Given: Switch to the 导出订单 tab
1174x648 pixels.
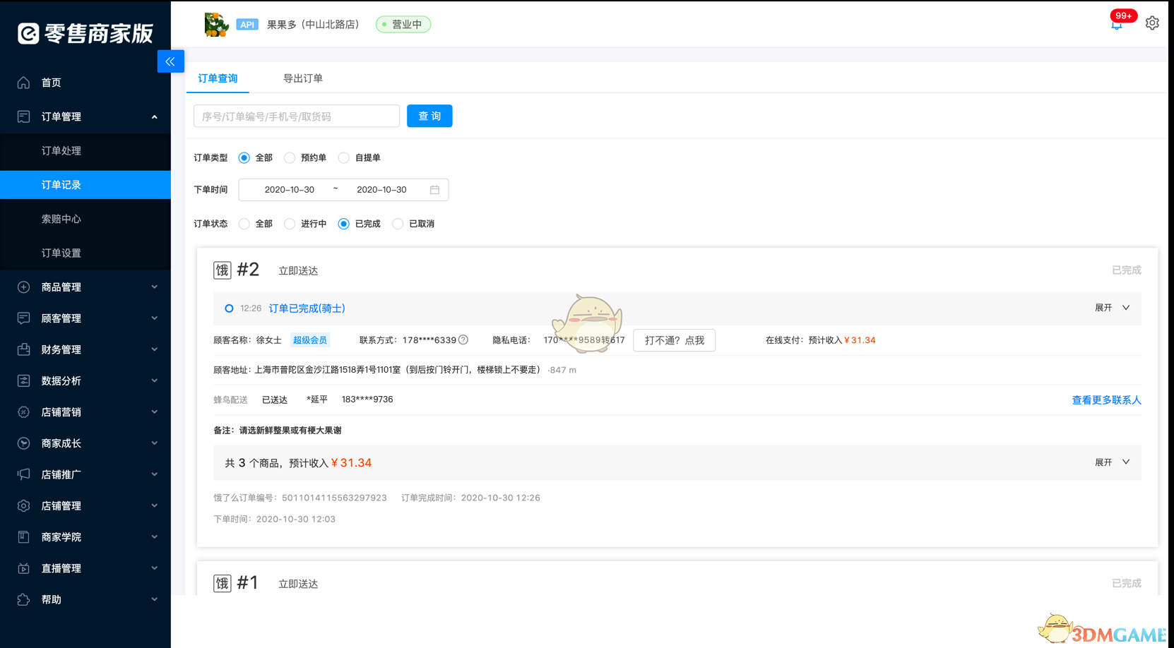Looking at the screenshot, I should point(303,78).
